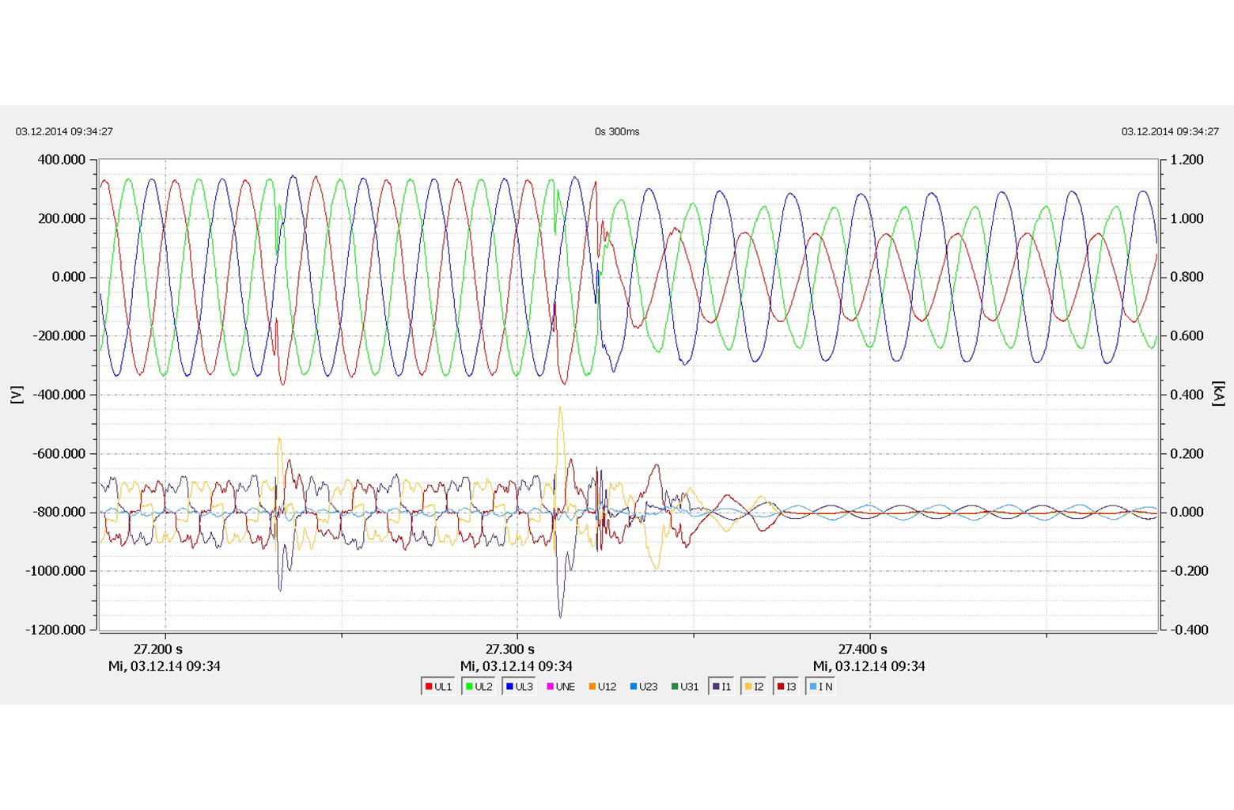1234x810 pixels.
Task: Click the date under the 27.300 s label
Action: pyautogui.click(x=517, y=666)
